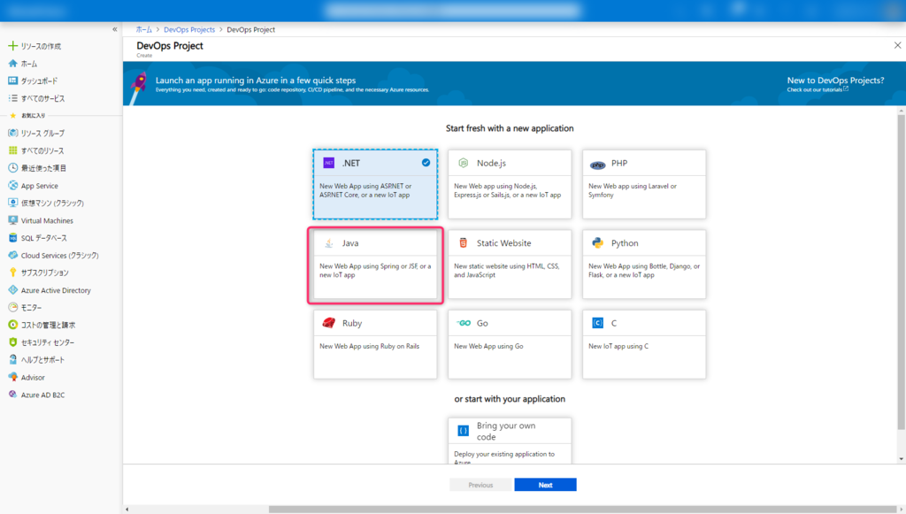Screen dimensions: 906x514
Task: Open ヘルプとサポート icon
Action: click(x=12, y=359)
